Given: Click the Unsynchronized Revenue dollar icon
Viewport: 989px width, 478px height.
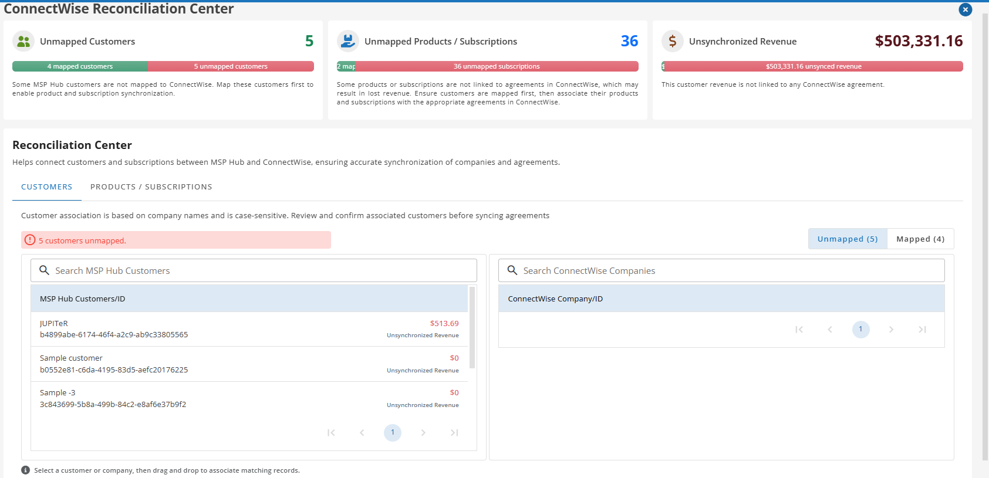Looking at the screenshot, I should pos(673,41).
